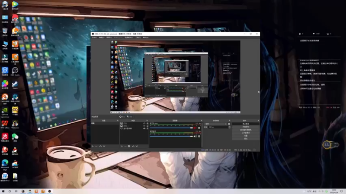Open the 工具(T) menu in OBS

(x=138, y=38)
